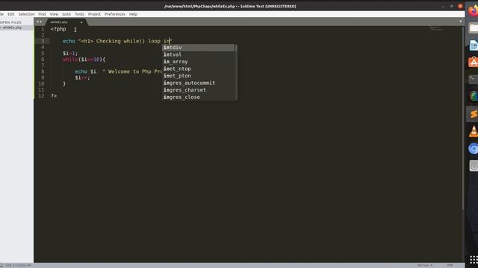478x268 pixels.
Task: Choose intdiv from autocomplete list
Action: (198, 48)
